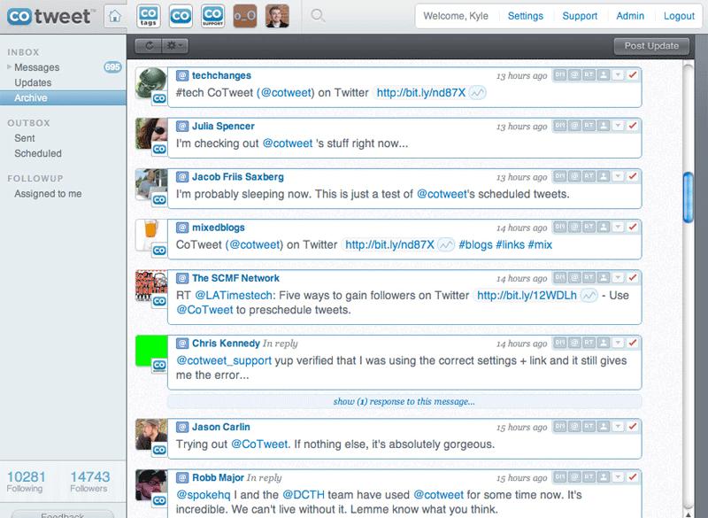Click the vertical scrollbar thumb
708x518 pixels.
[689, 197]
